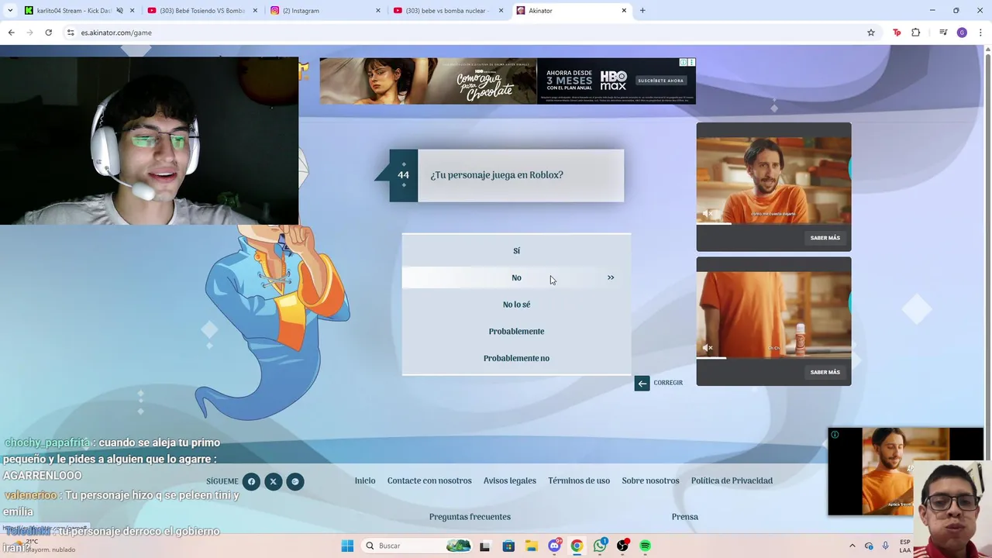
Task: Open Akinator's Facebook page icon
Action: coord(251,481)
